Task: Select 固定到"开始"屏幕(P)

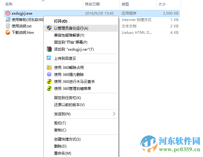Action: click(x=81, y=42)
